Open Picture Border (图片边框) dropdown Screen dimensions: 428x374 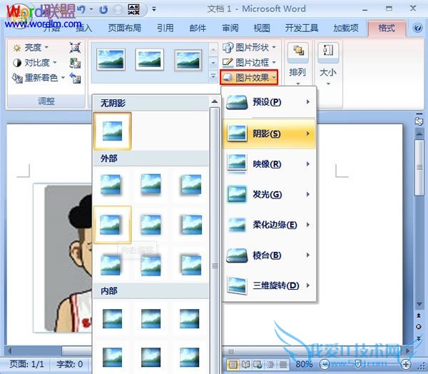tap(250, 63)
